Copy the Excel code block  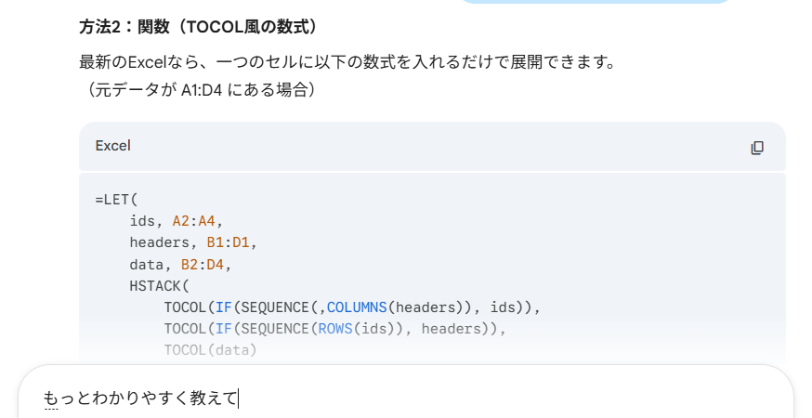click(757, 147)
